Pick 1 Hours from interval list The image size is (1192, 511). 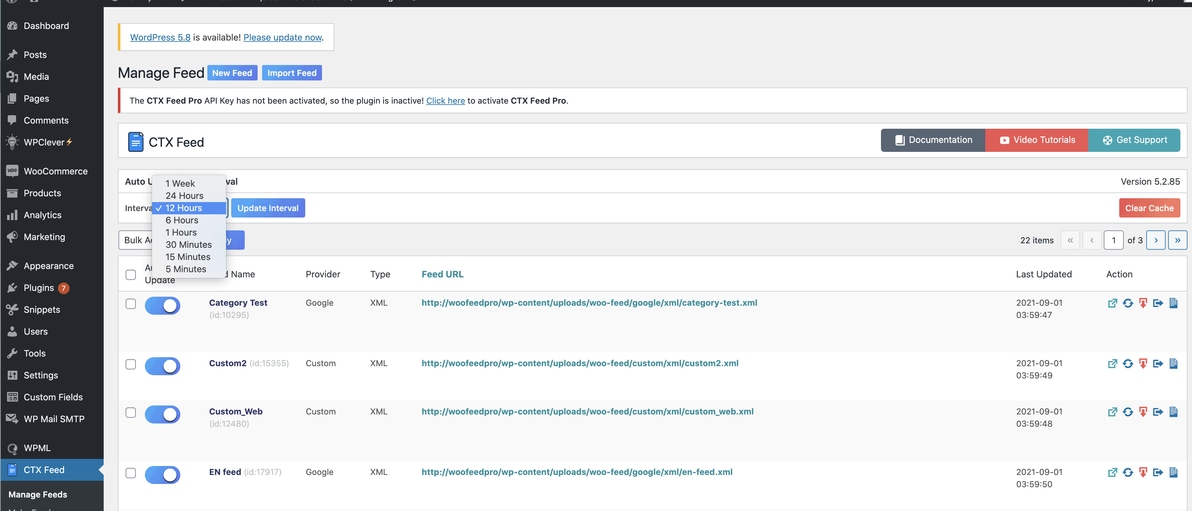click(x=189, y=232)
